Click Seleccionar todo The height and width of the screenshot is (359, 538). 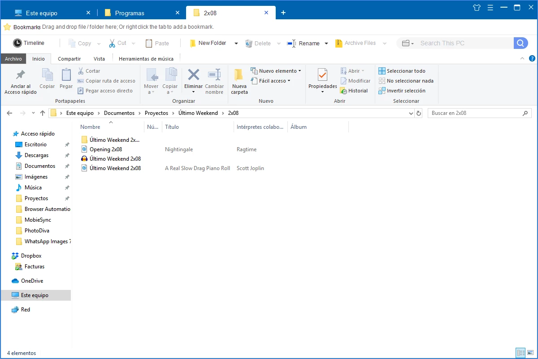402,71
